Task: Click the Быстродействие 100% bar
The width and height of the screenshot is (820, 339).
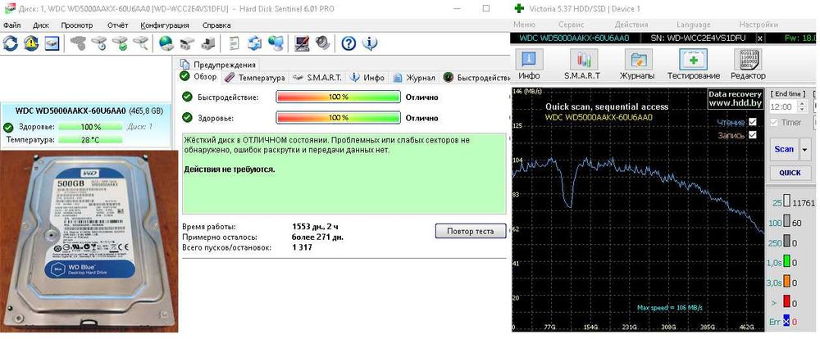Action: point(338,97)
